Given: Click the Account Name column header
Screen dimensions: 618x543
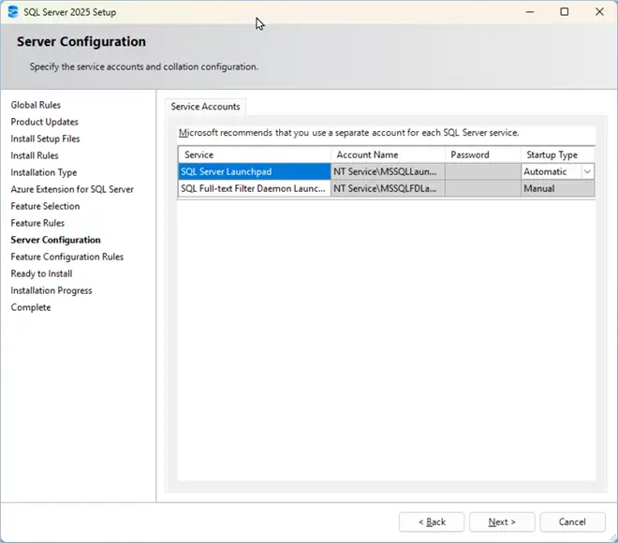Looking at the screenshot, I should [x=388, y=154].
